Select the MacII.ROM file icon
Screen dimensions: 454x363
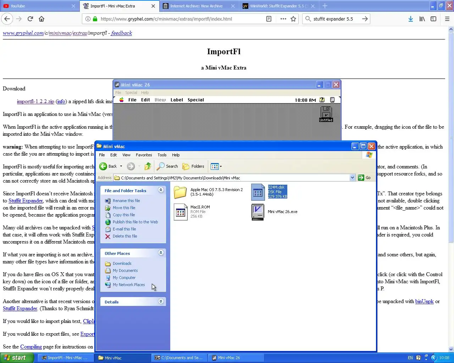(181, 212)
